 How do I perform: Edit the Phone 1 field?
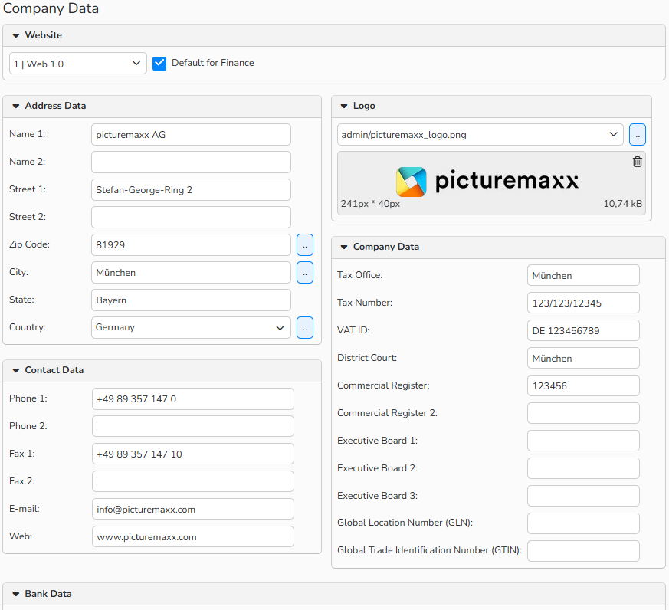point(193,398)
